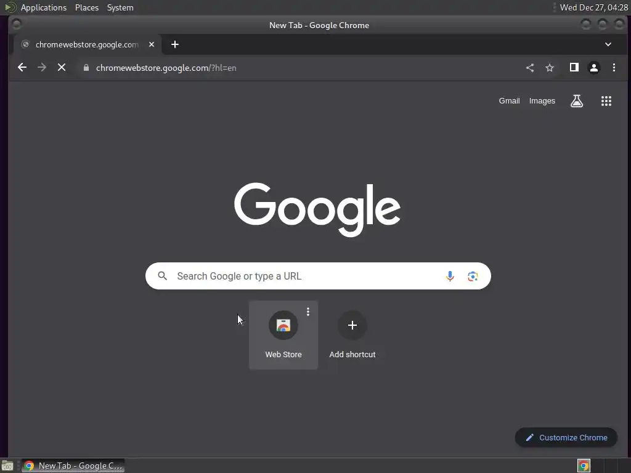
Task: Click the window menu button in title bar
Action: pos(17,25)
